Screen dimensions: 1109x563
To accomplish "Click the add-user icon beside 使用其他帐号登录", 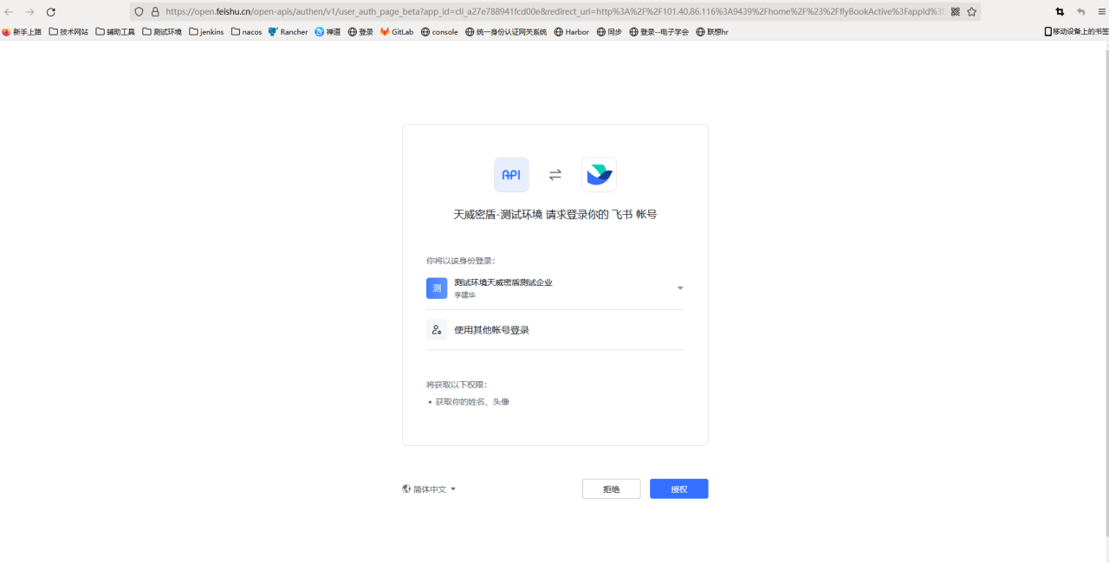I will point(437,330).
